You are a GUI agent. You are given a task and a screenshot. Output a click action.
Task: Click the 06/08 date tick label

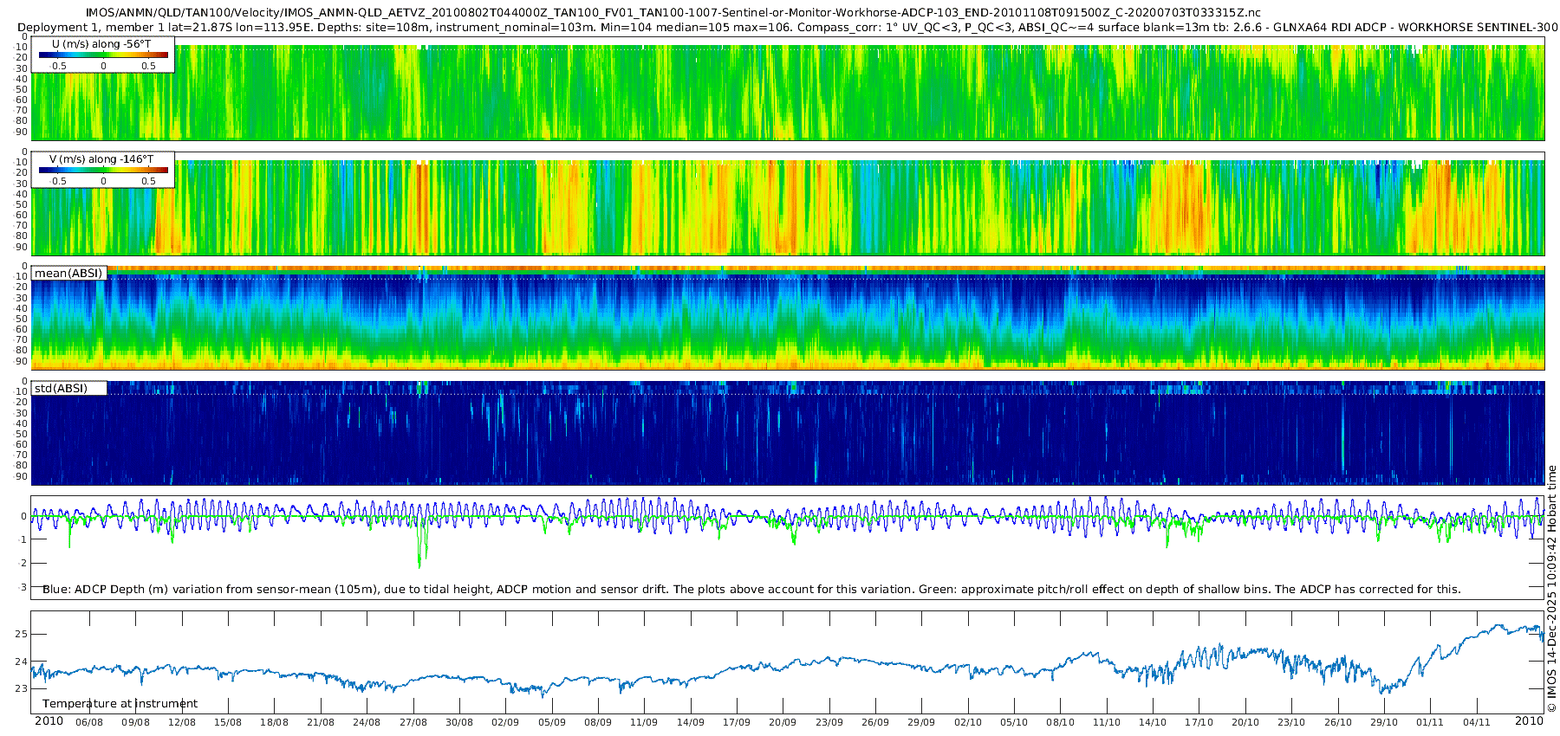click(x=89, y=722)
